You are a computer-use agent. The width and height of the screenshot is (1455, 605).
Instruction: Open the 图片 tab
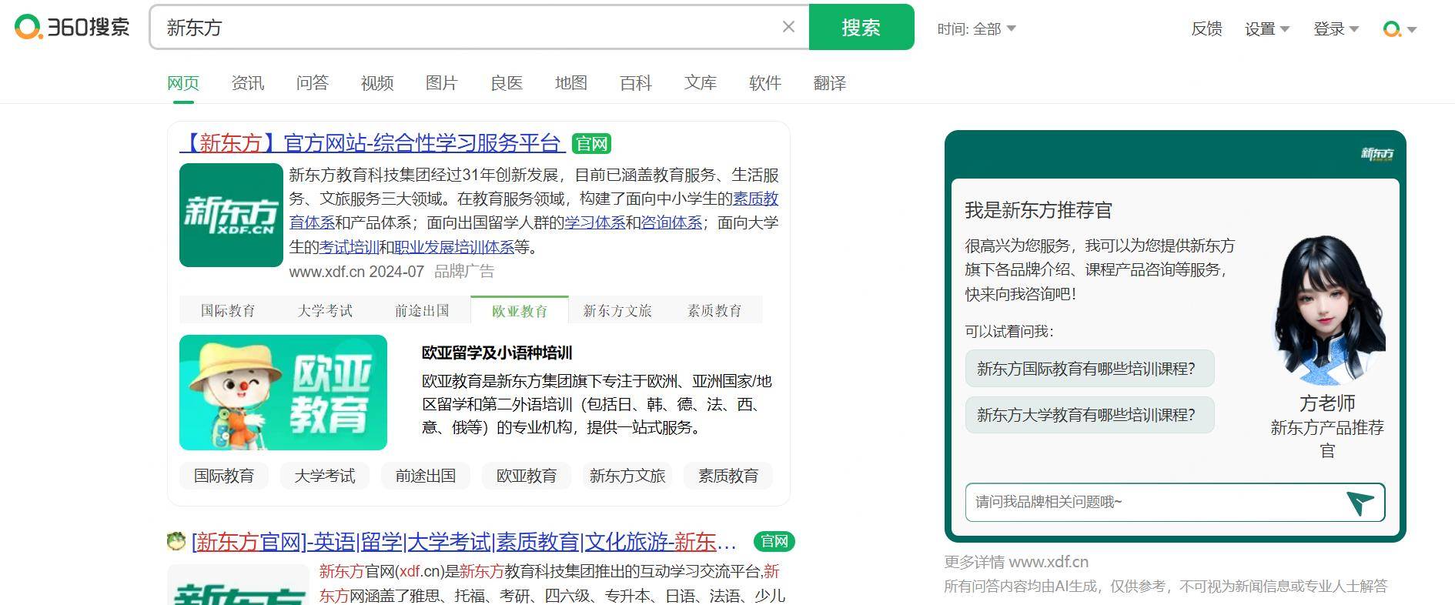pyautogui.click(x=442, y=83)
